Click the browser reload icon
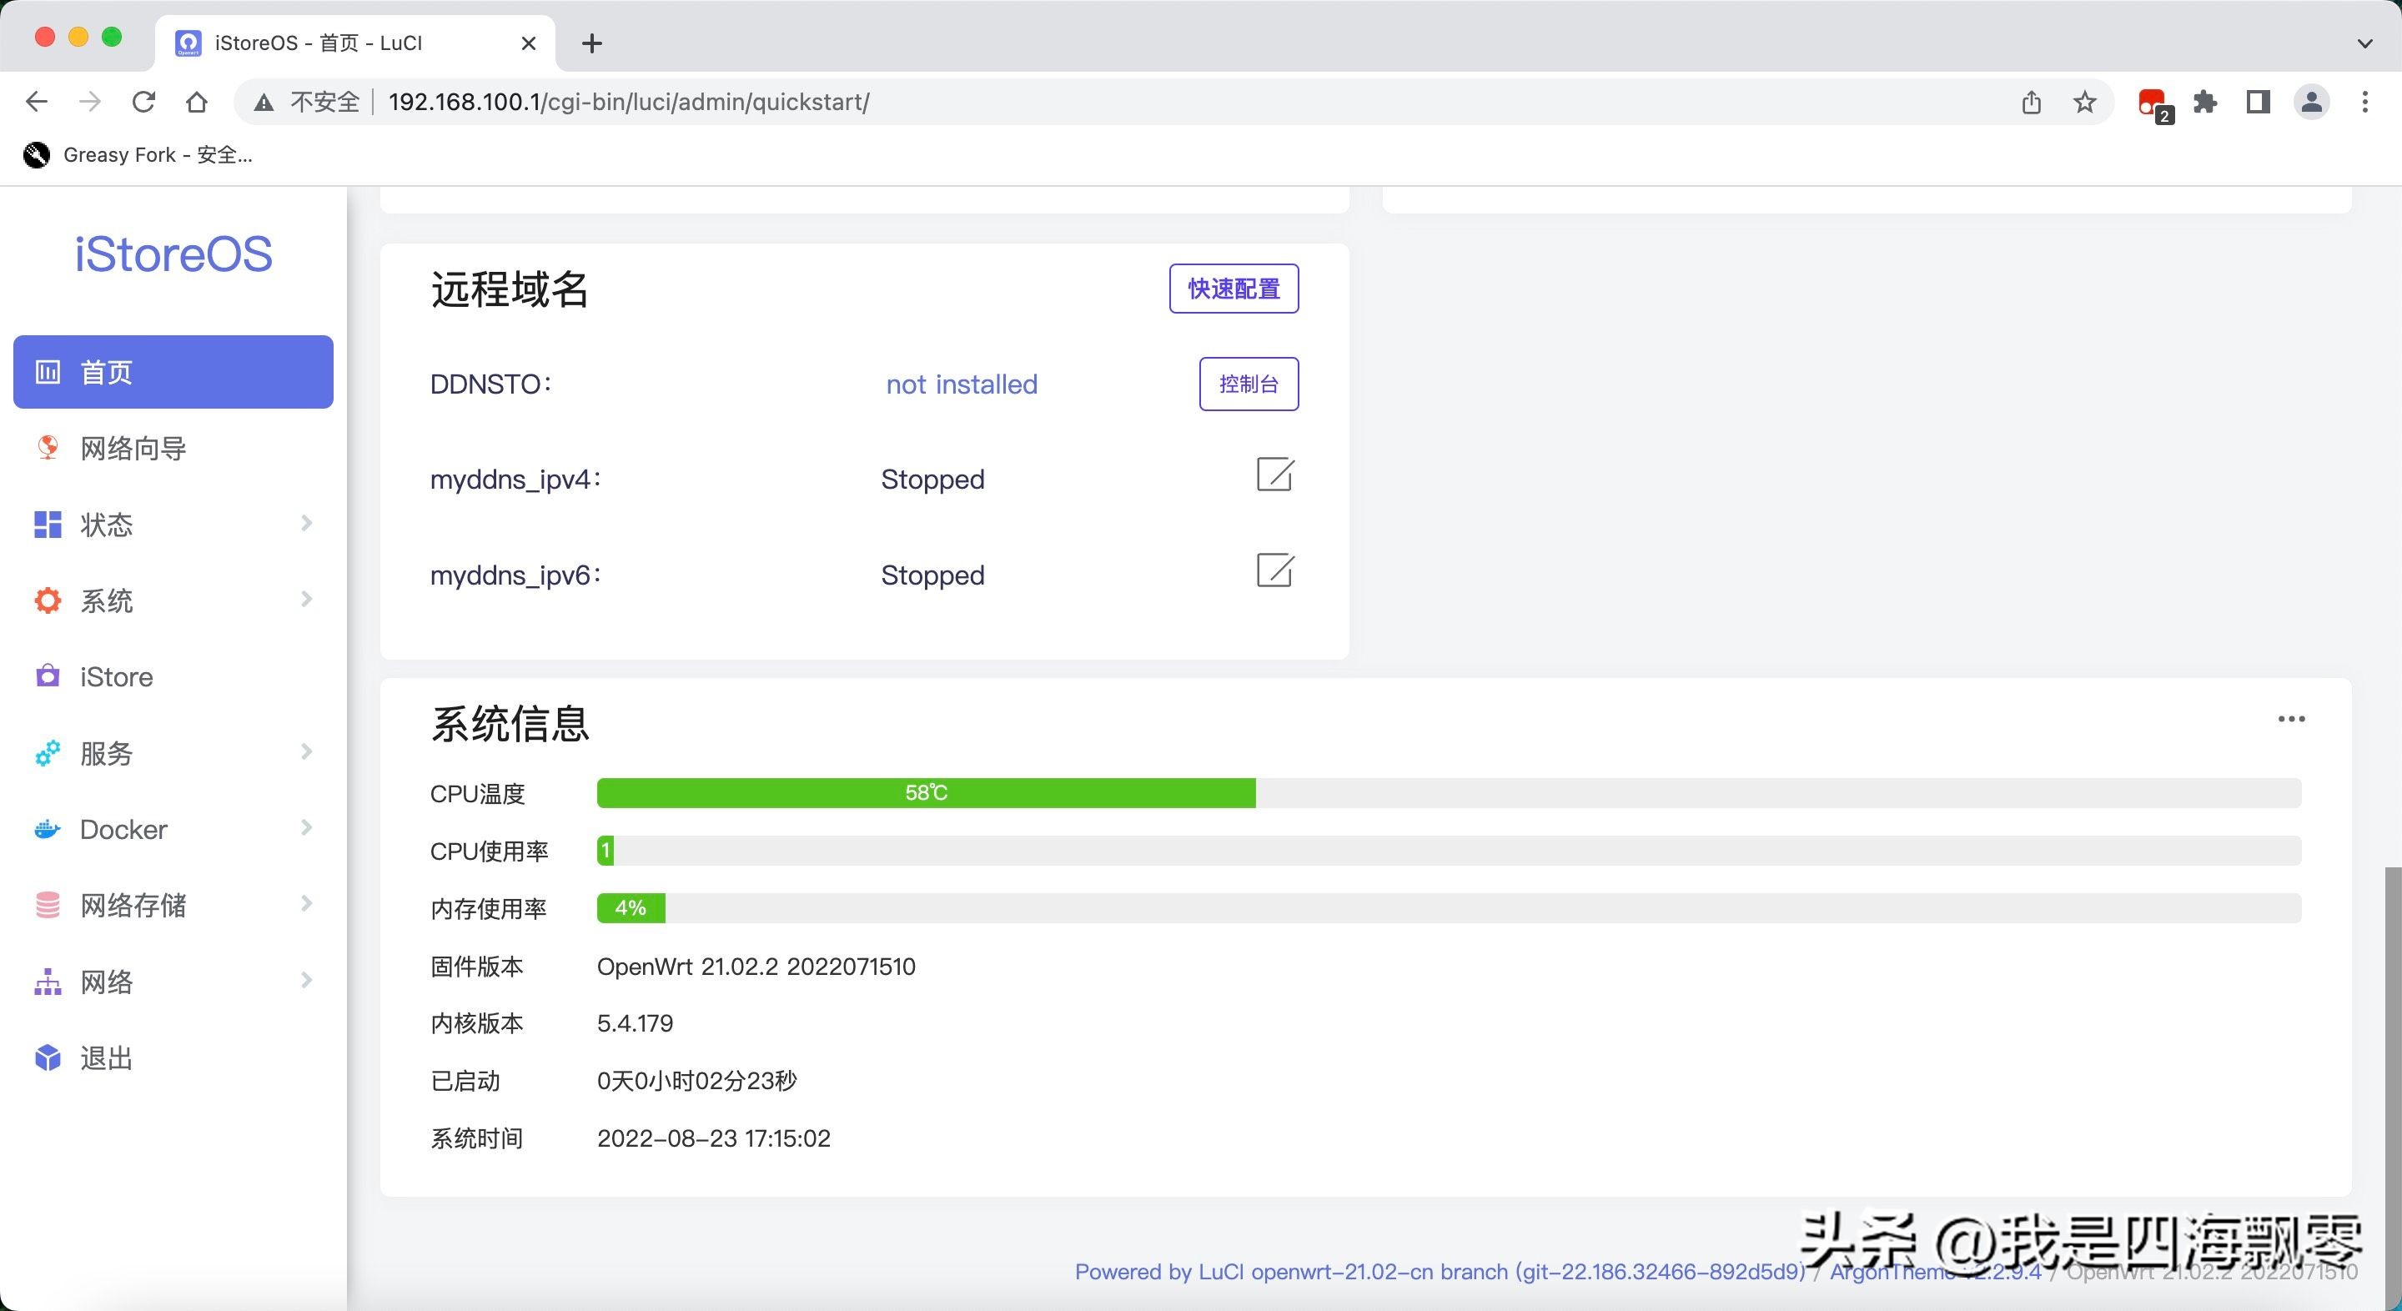The image size is (2402, 1311). click(143, 102)
